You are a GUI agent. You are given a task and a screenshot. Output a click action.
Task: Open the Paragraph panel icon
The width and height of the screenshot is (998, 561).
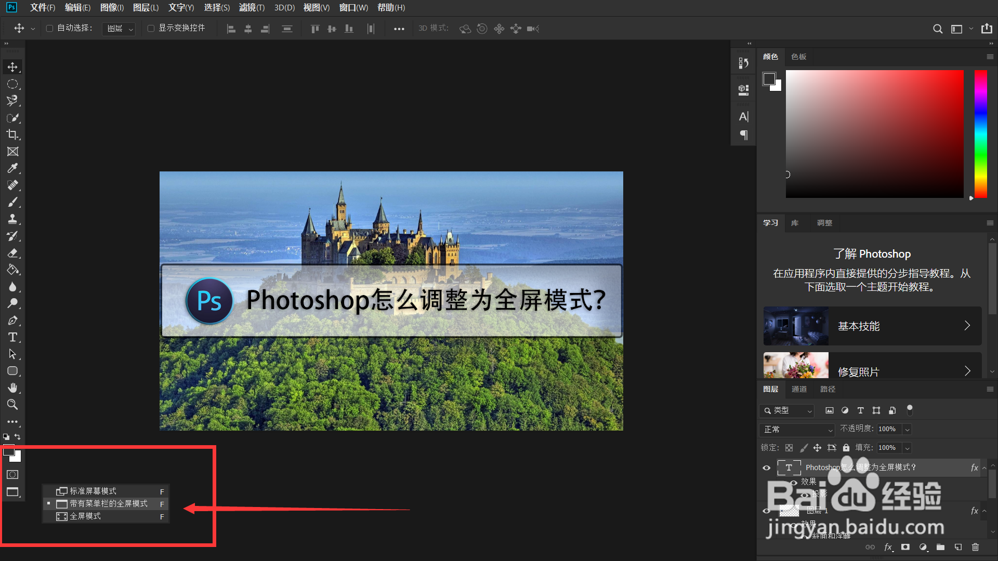coord(744,135)
